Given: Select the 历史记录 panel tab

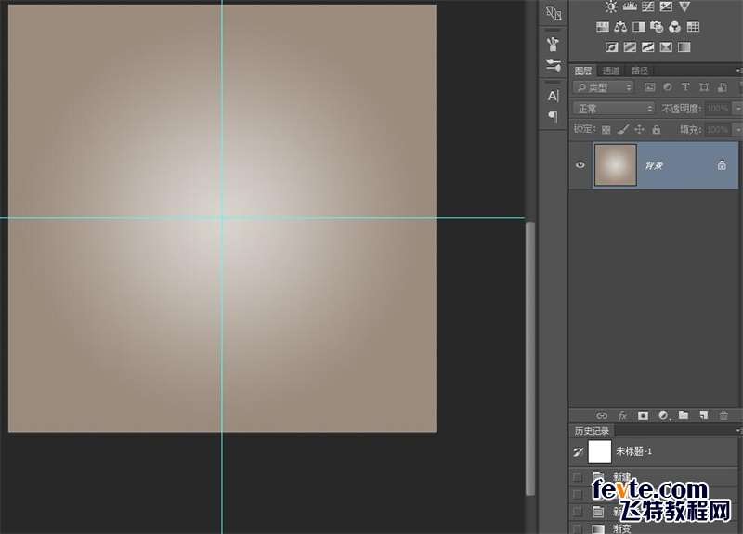Looking at the screenshot, I should tap(592, 431).
